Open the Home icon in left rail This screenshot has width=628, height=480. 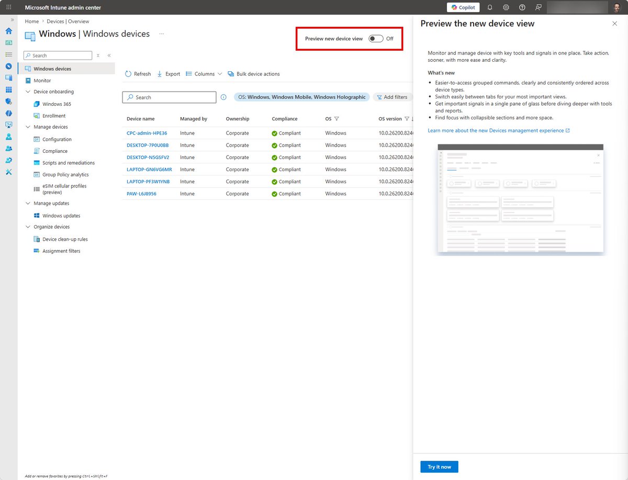tap(8, 31)
